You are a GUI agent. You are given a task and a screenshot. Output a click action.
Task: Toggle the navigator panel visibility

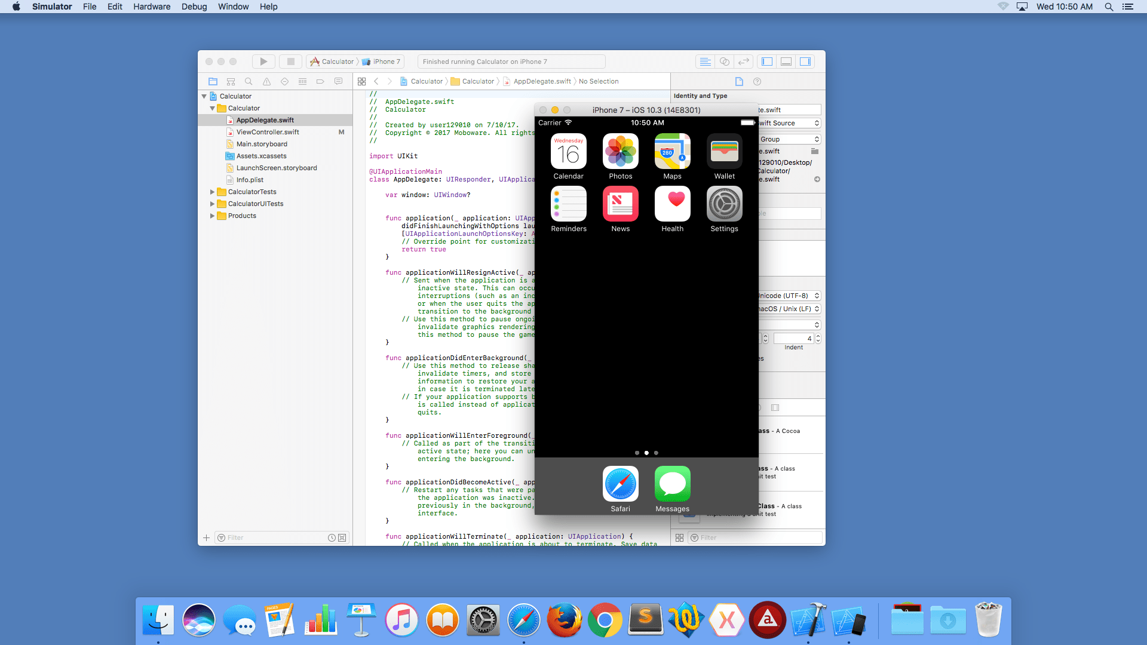(768, 62)
